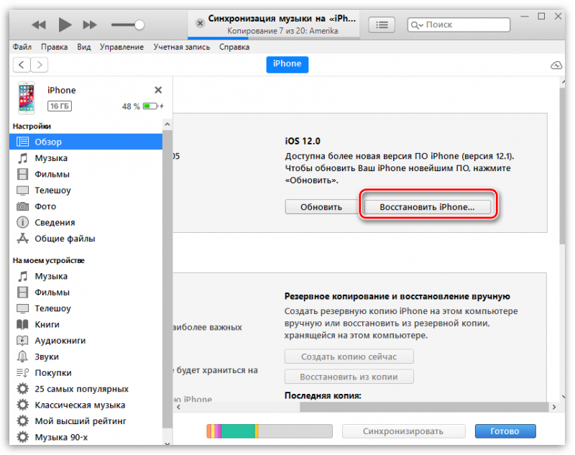
Task: Cancel the music sync with the X icon
Action: pyautogui.click(x=200, y=23)
